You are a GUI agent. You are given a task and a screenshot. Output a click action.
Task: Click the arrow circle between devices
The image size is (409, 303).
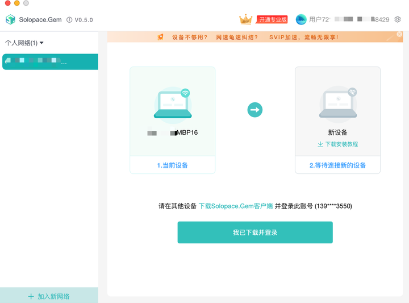point(255,110)
